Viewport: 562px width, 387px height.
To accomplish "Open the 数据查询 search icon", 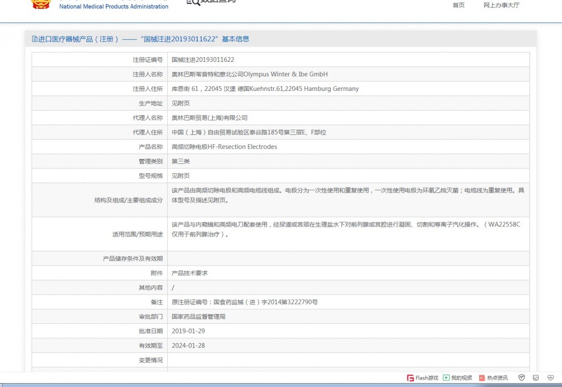I will (193, 2).
